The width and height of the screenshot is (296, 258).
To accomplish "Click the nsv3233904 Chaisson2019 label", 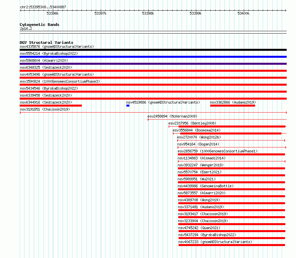I will (x=203, y=221).
